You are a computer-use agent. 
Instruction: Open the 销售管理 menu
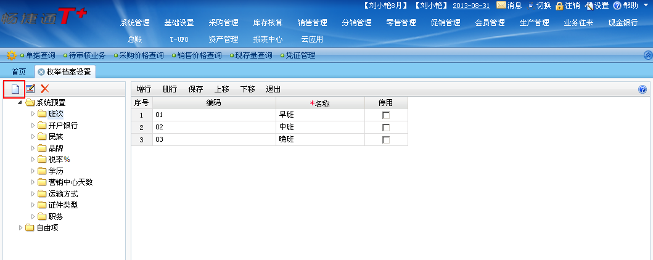(x=313, y=23)
